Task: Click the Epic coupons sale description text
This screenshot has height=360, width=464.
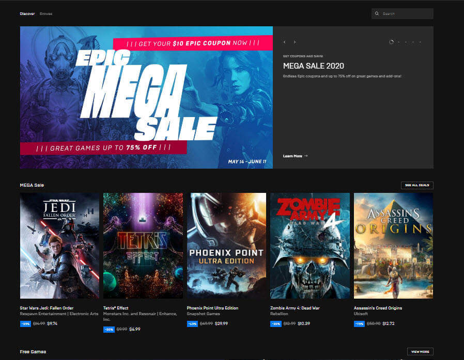Action: pos(342,76)
